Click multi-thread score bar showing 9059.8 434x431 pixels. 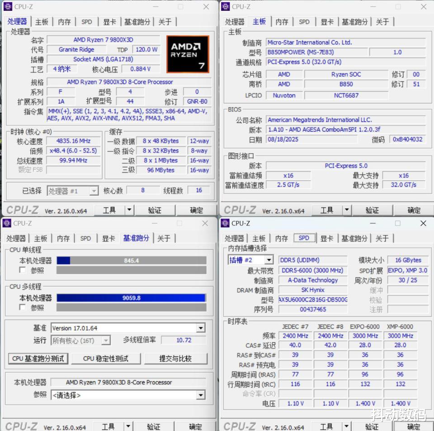132,298
